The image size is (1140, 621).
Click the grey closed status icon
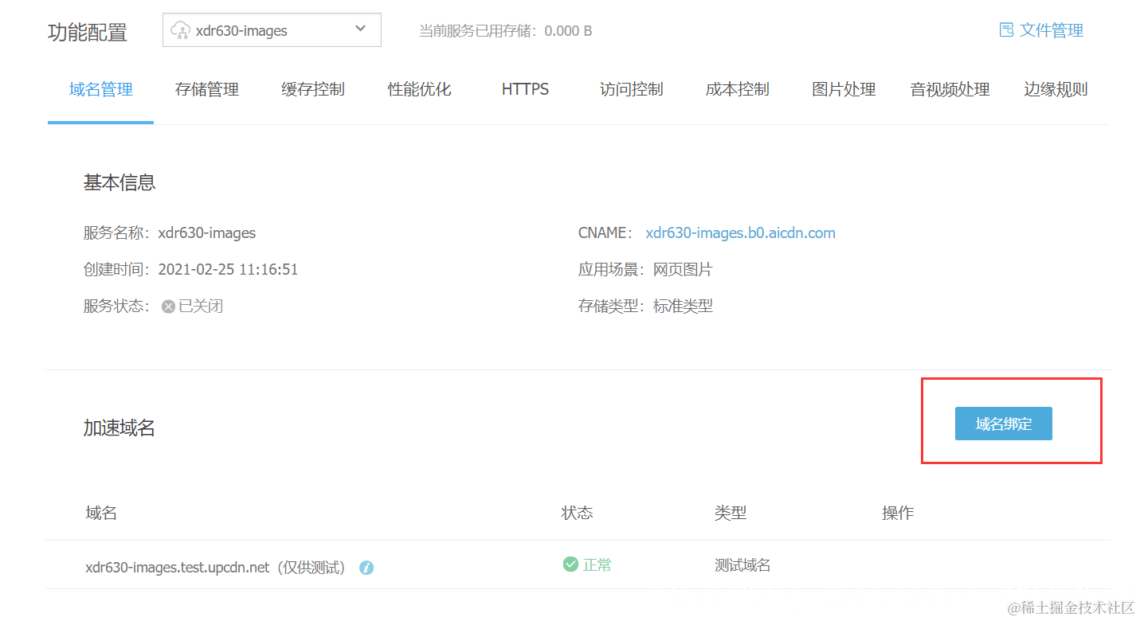point(168,307)
